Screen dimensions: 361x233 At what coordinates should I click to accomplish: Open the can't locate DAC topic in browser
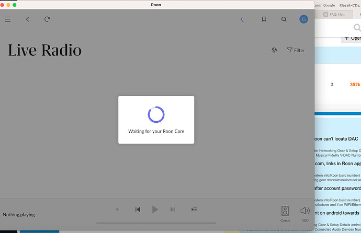tap(336, 139)
